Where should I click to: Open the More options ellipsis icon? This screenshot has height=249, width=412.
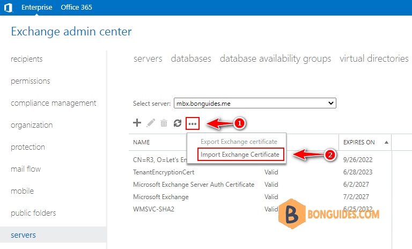[x=193, y=124]
